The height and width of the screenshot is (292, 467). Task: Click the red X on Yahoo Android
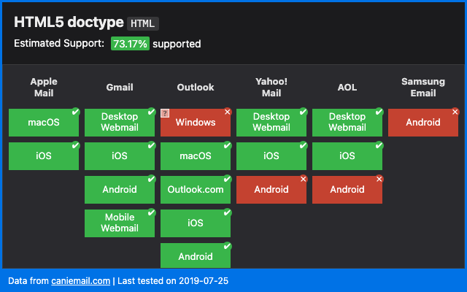303,179
